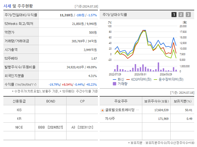Click the 수정주가 footnote text

(x=55, y=91)
